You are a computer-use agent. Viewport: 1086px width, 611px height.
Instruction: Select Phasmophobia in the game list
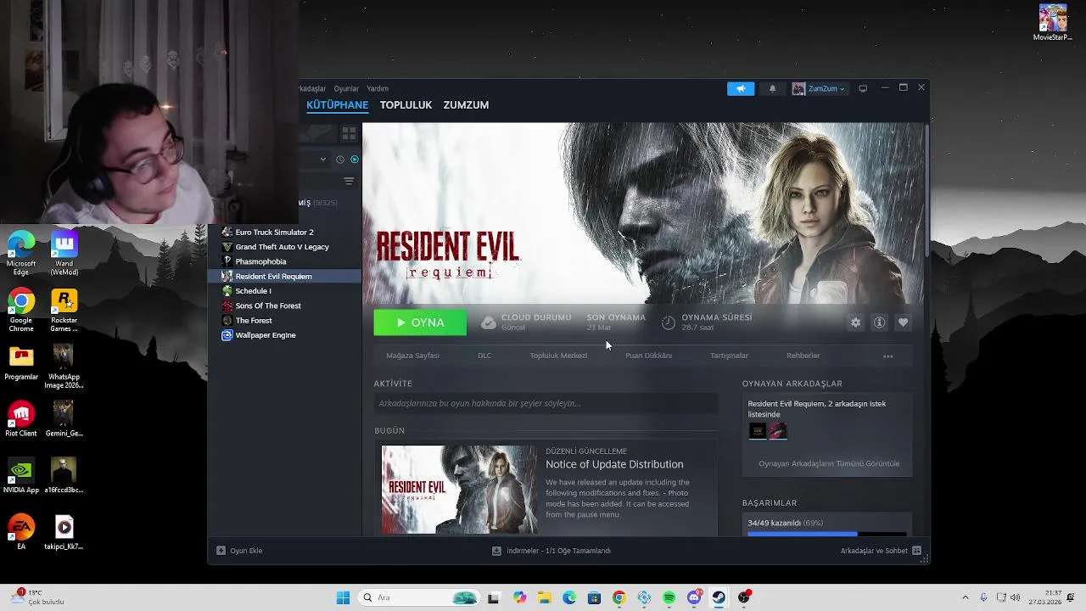point(285,261)
